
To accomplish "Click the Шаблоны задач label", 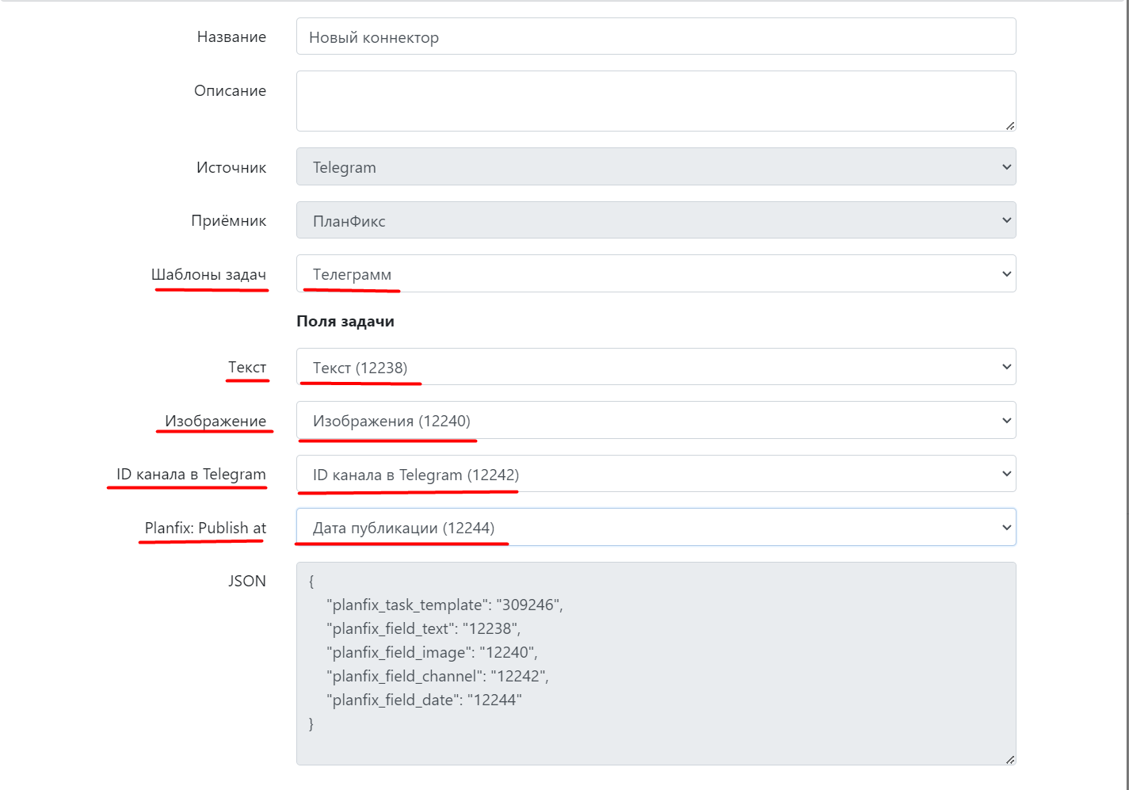I will [x=208, y=275].
